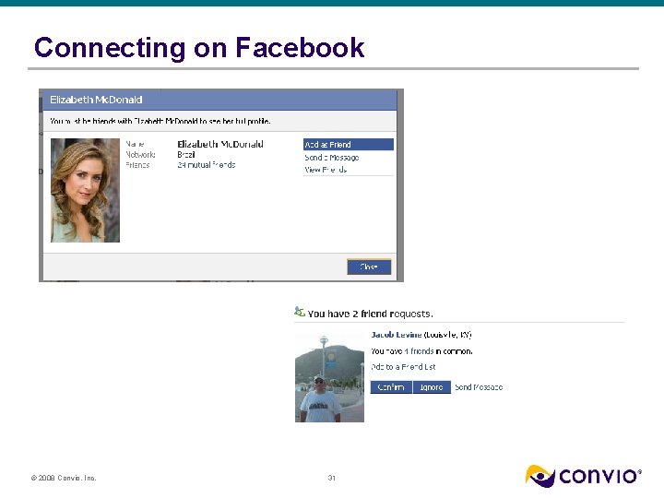The width and height of the screenshot is (664, 498).
Task: Click the must-be-friends notice text
Action: tap(160, 121)
